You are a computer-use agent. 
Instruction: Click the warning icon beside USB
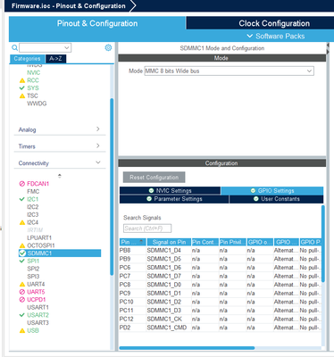[x=22, y=331]
